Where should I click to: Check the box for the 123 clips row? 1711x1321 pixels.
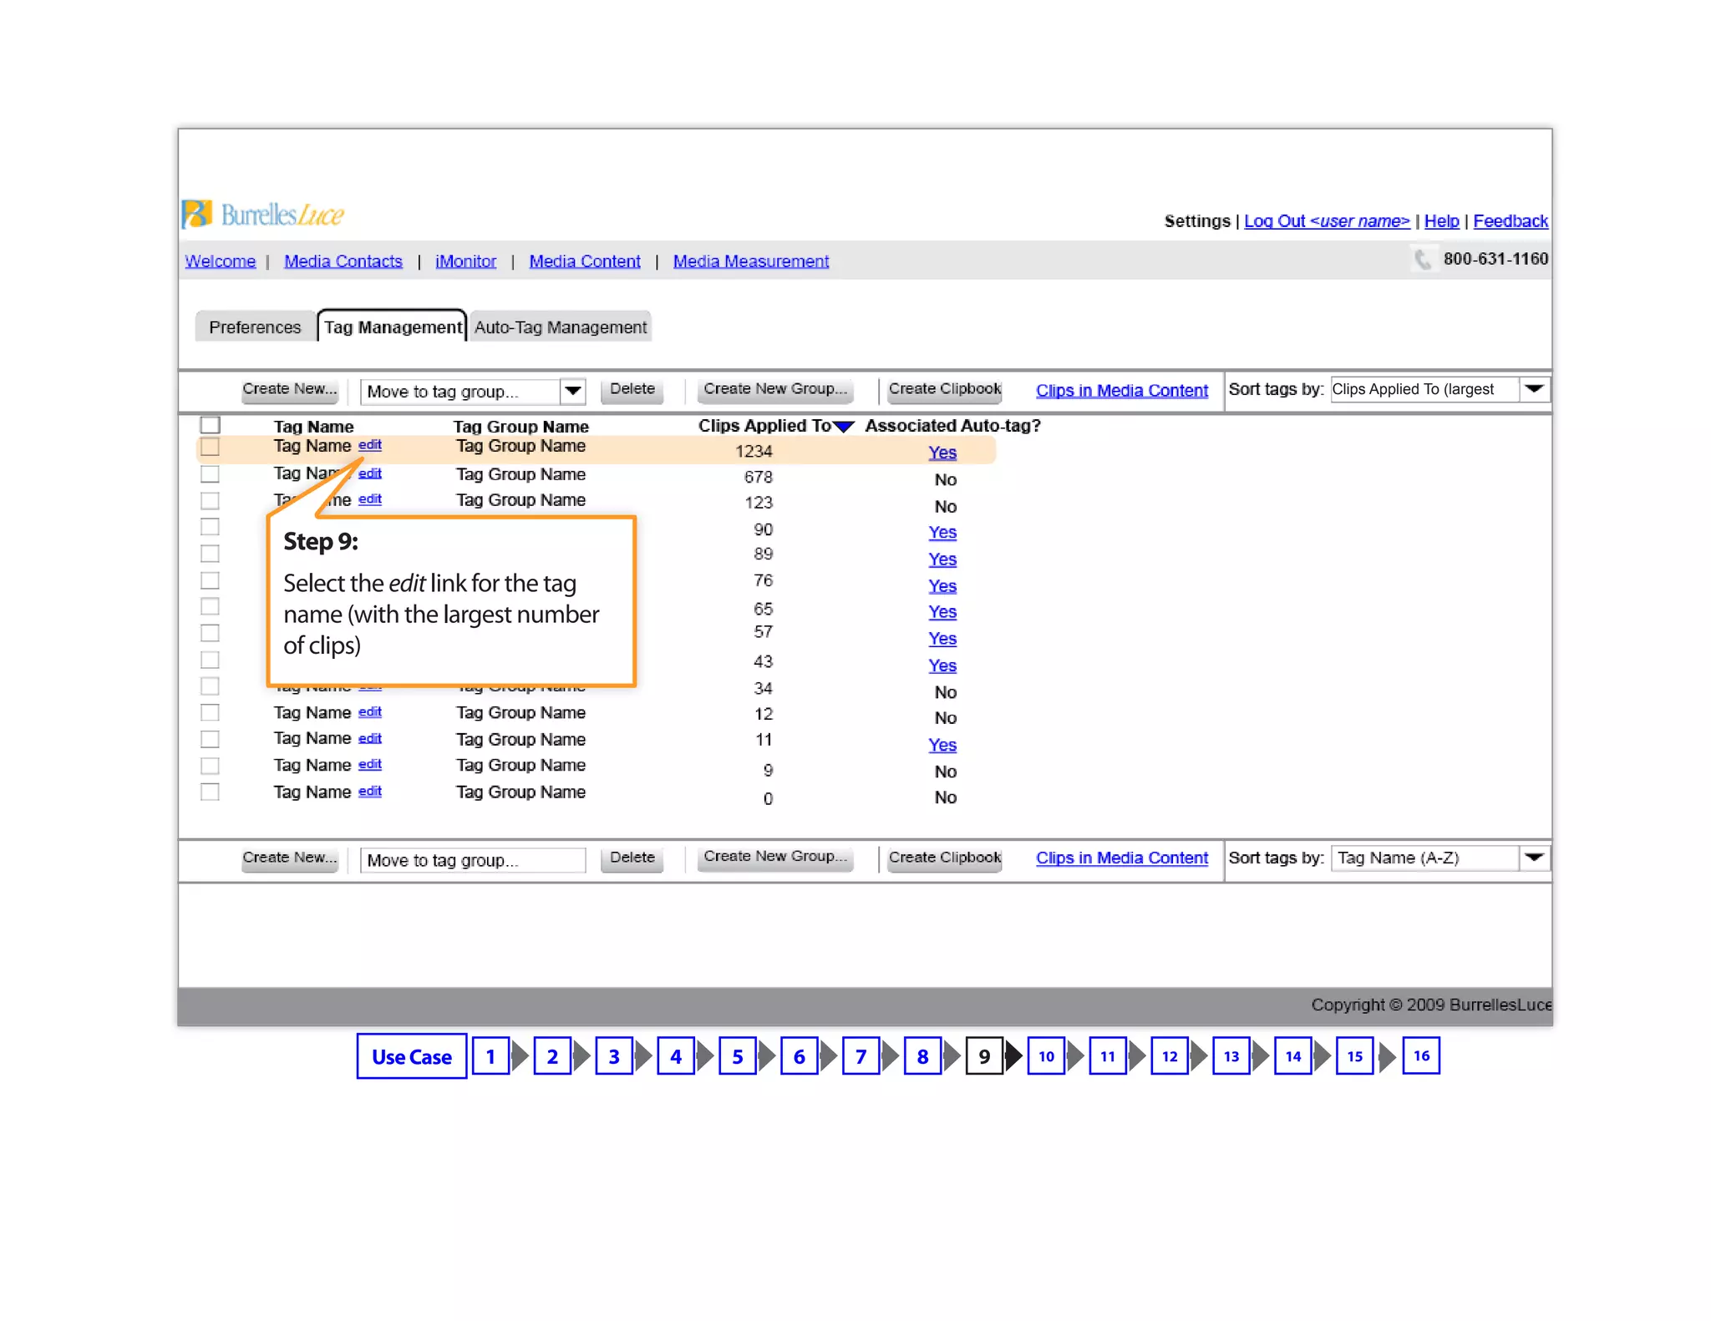(x=210, y=500)
